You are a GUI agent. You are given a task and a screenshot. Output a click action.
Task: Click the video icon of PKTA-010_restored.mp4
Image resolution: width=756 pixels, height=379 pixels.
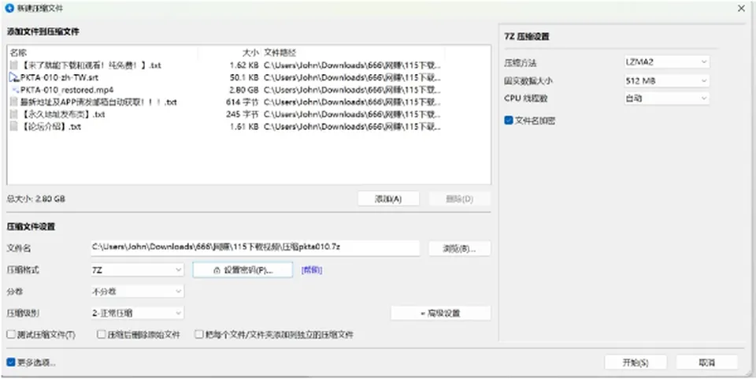(14, 90)
